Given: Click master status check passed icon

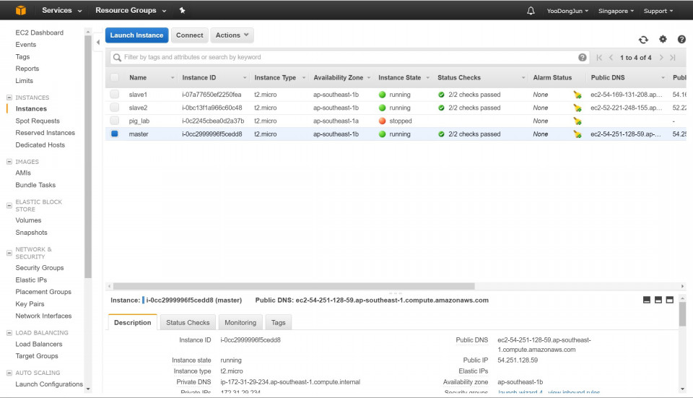Looking at the screenshot, I should [x=441, y=134].
